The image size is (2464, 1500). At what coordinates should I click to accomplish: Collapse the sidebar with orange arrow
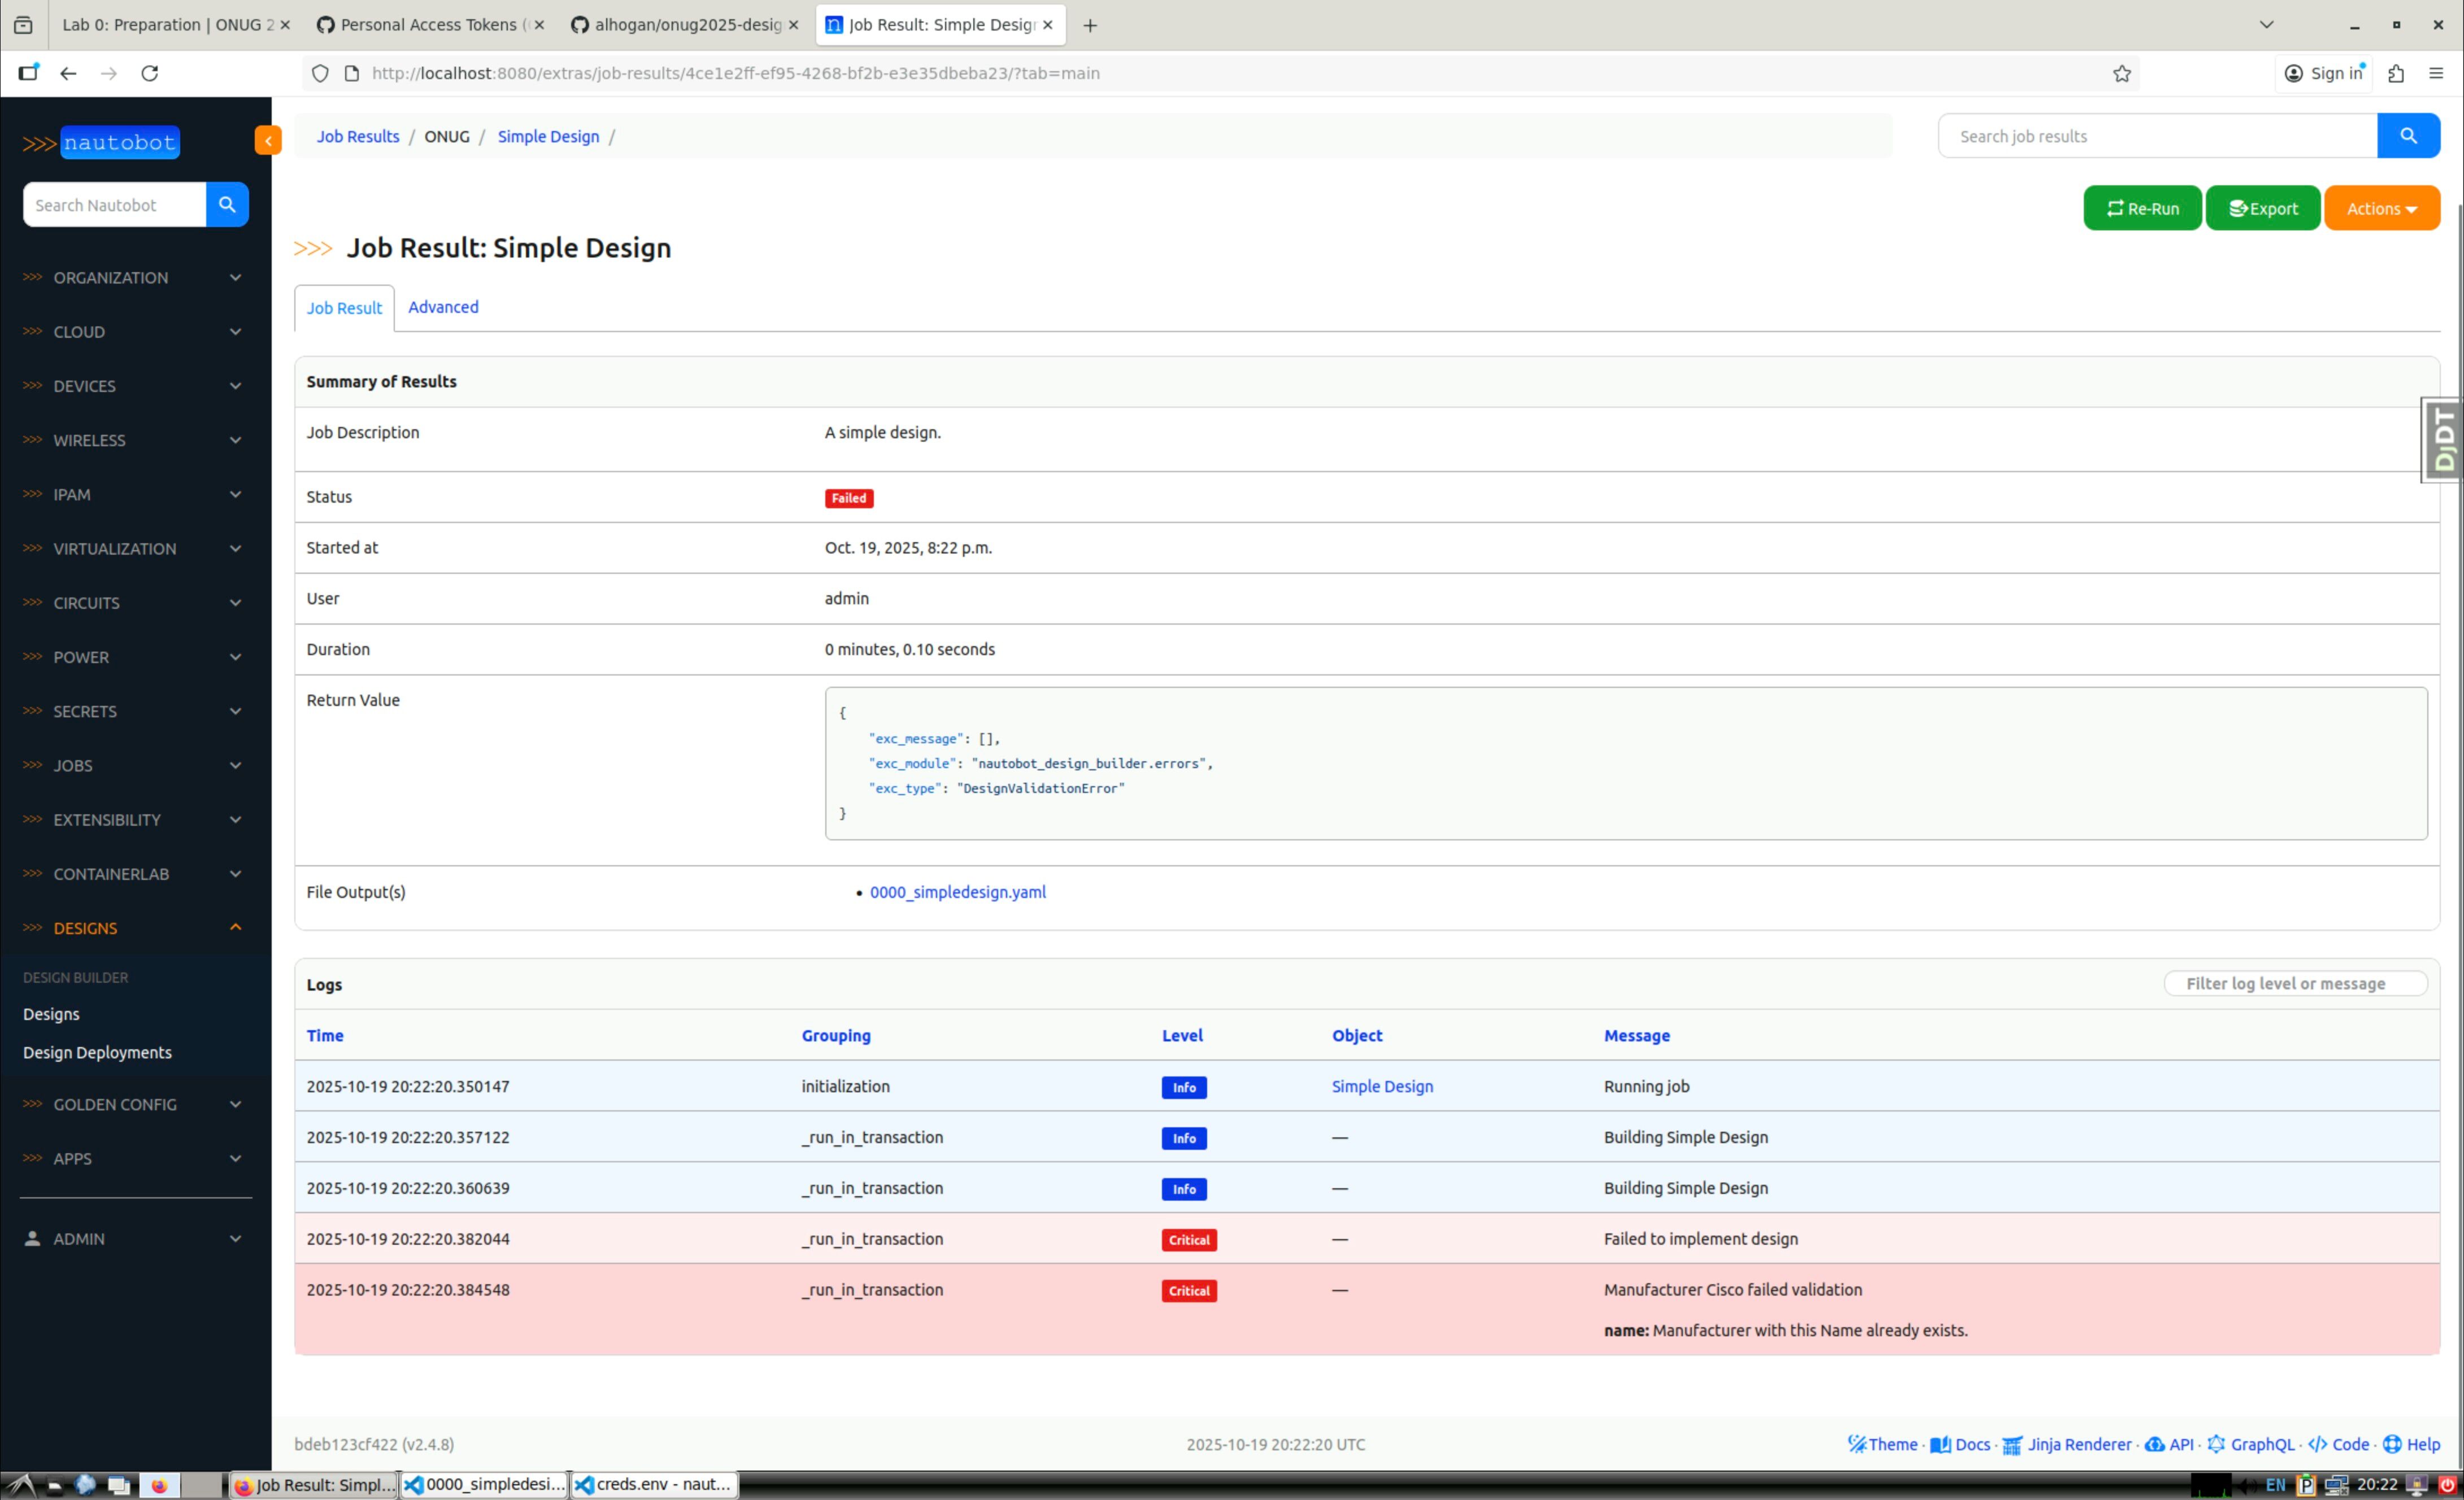click(x=267, y=141)
